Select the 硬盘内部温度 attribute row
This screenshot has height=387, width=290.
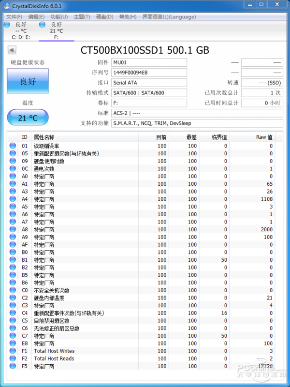(141, 298)
